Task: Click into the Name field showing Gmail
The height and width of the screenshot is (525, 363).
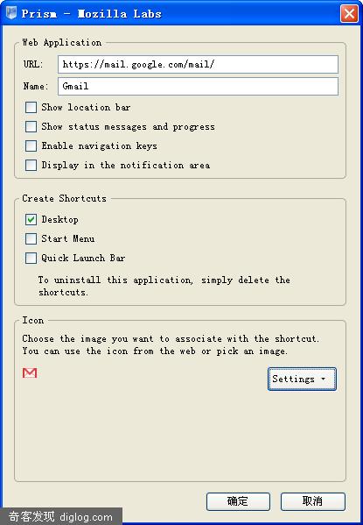Action: (x=198, y=87)
